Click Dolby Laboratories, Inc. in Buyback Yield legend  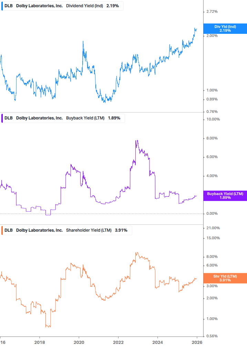click(39, 118)
